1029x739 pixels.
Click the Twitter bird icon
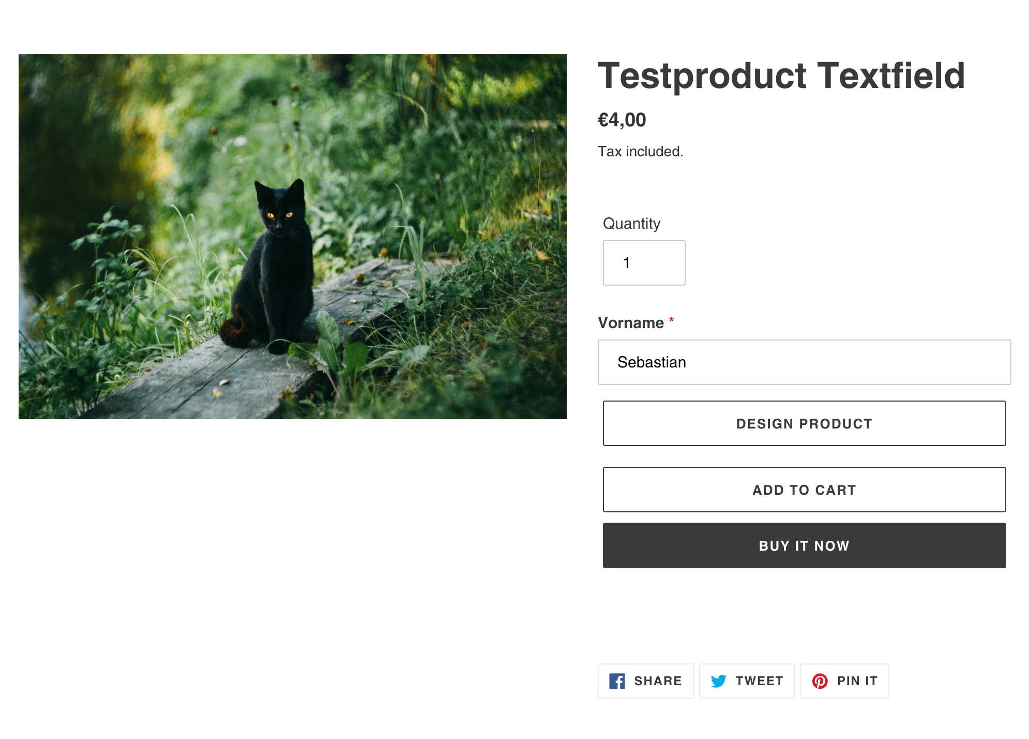(x=718, y=681)
